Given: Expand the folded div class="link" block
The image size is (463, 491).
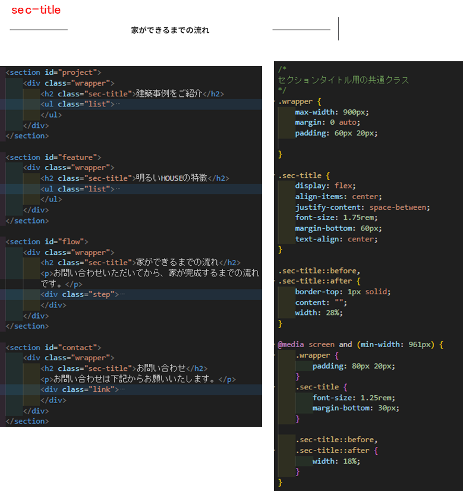Looking at the screenshot, I should click(x=122, y=389).
